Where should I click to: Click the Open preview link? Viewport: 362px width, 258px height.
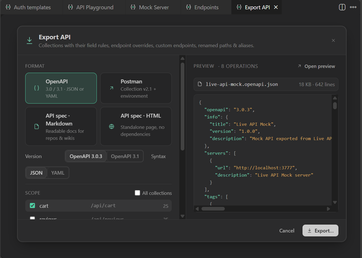point(316,66)
